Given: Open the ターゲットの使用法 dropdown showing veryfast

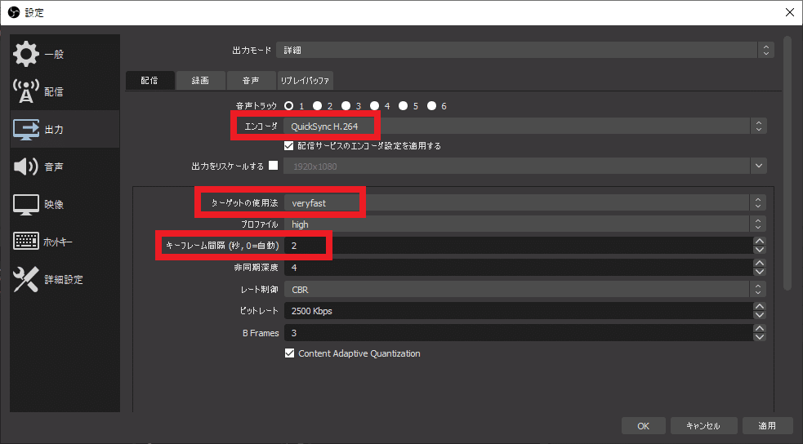Looking at the screenshot, I should 525,202.
